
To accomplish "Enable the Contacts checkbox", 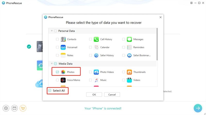I will coord(57,39).
